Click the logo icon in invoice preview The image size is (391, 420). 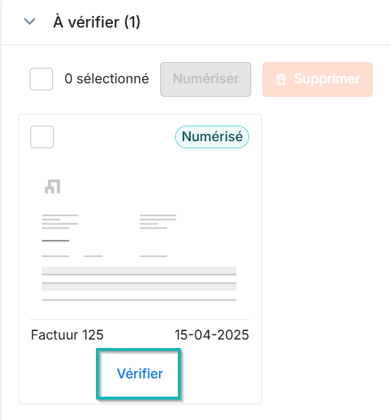point(52,186)
